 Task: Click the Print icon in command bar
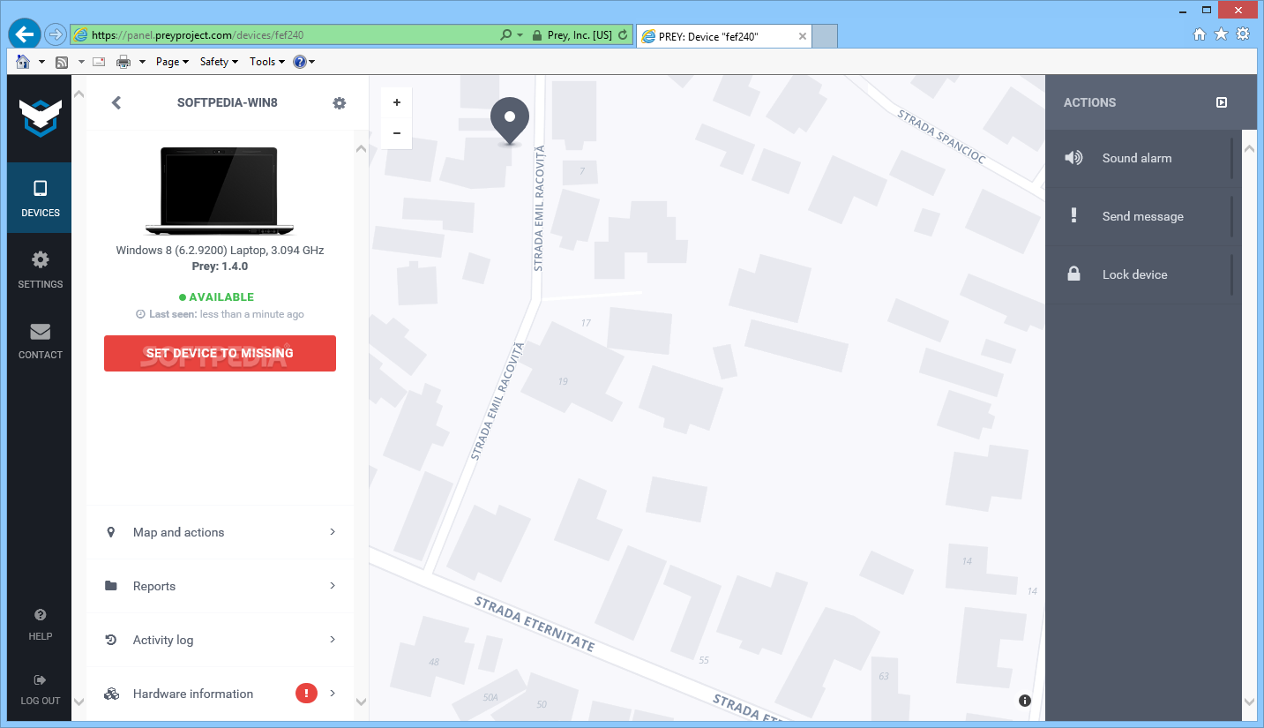click(x=123, y=62)
